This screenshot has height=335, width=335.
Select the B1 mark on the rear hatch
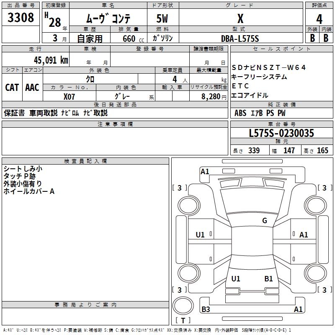tap(268, 279)
